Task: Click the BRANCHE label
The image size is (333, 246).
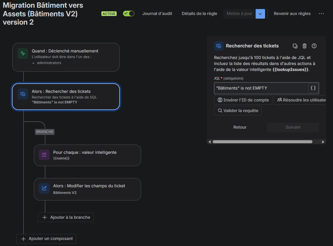Action: (45, 132)
